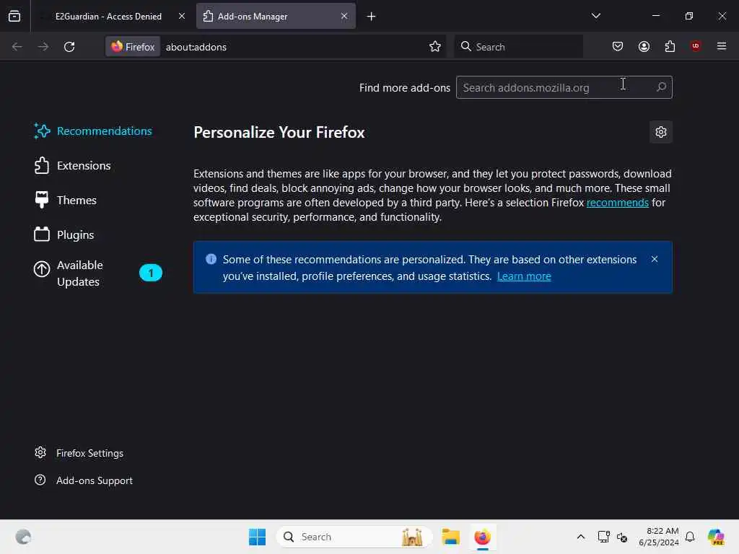Screen dimensions: 739x554
Task: Open Add-ons Support link
Action: pos(84,480)
